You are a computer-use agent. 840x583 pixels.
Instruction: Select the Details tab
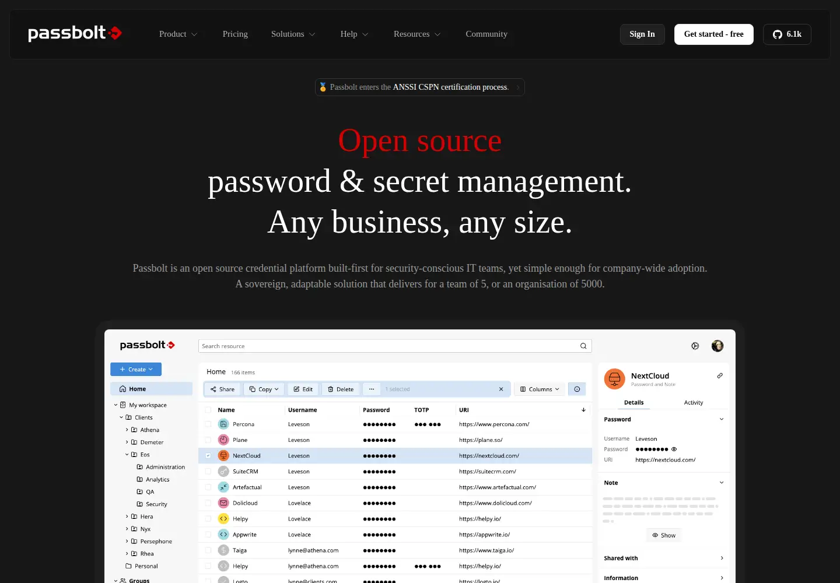coord(634,402)
